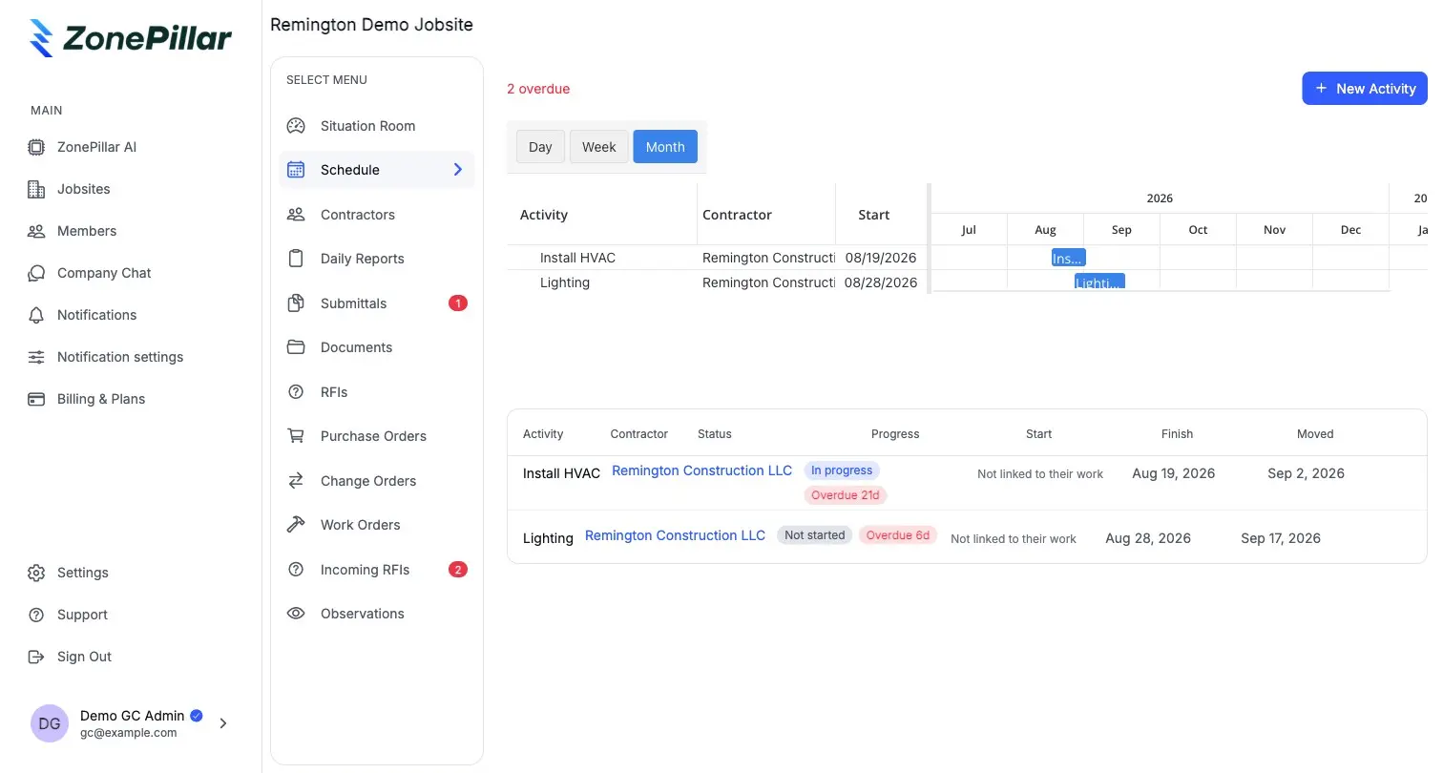This screenshot has width=1443, height=773.
Task: Click the Submittals files icon
Action: (x=296, y=303)
